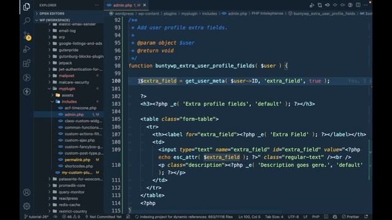Select admin.php in the explorer tree
The width and height of the screenshot is (392, 220).
tap(74, 114)
